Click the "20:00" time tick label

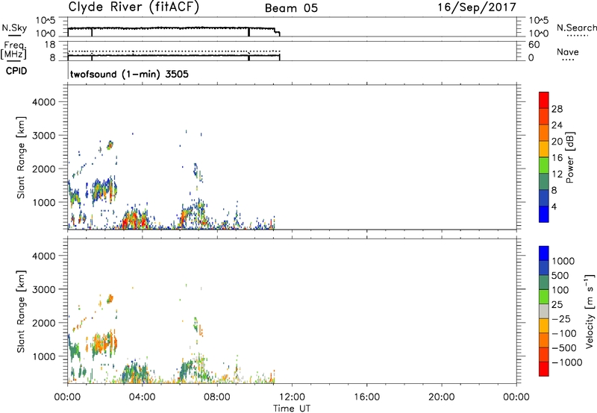[441, 397]
